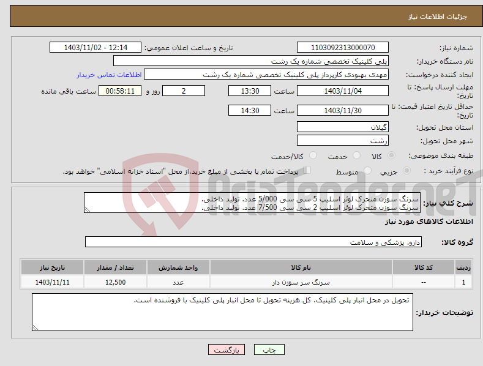This screenshot has width=483, height=366.
Task: Click requester field مهدی بهبودی
Action: 266,75
